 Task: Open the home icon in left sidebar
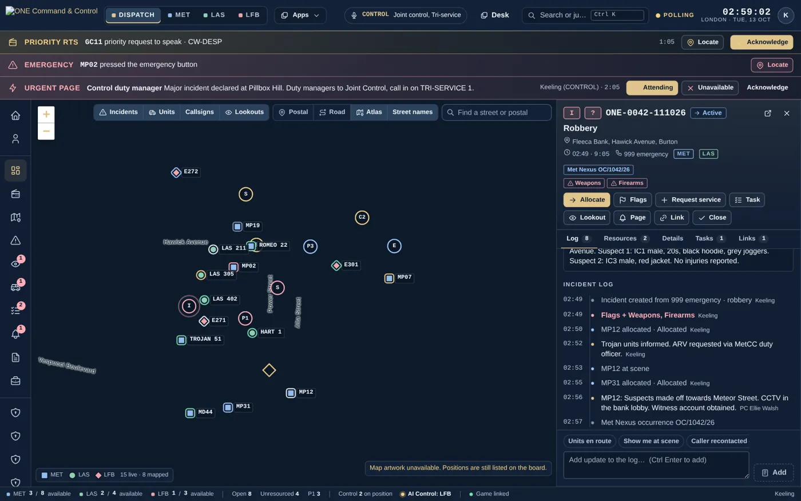coord(15,115)
